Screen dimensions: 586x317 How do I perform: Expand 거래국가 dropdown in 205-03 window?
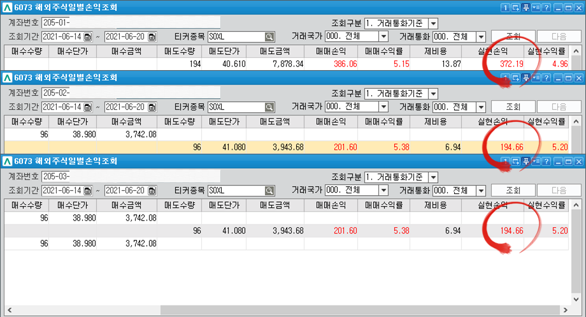pyautogui.click(x=384, y=191)
